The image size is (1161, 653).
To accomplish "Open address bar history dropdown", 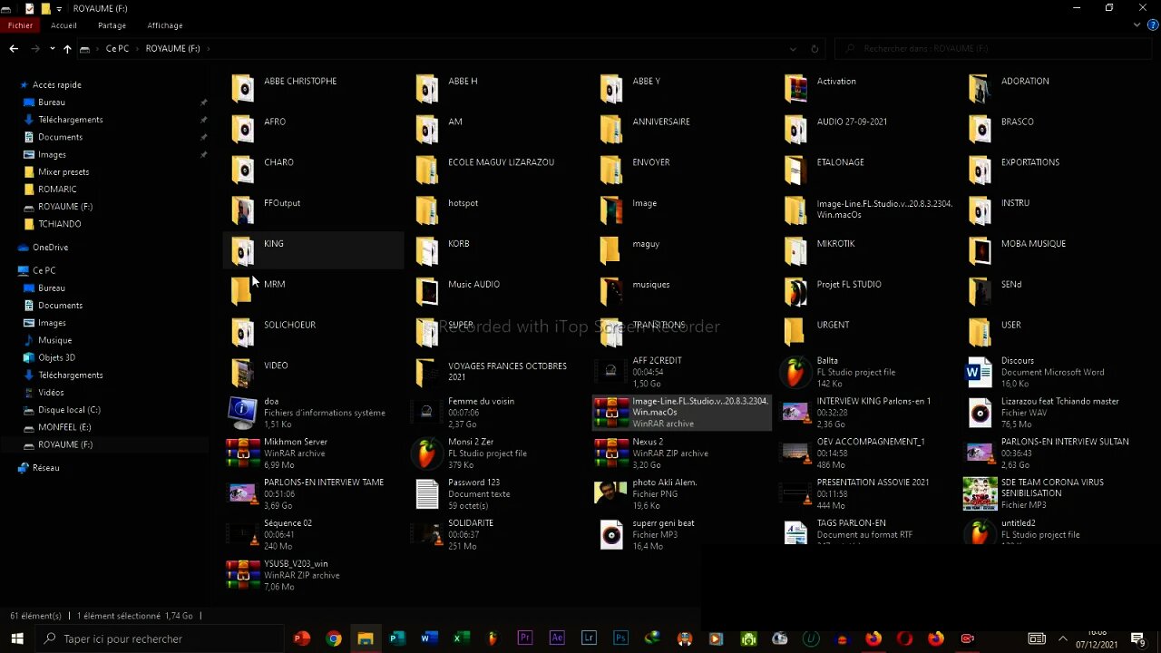I will point(793,49).
